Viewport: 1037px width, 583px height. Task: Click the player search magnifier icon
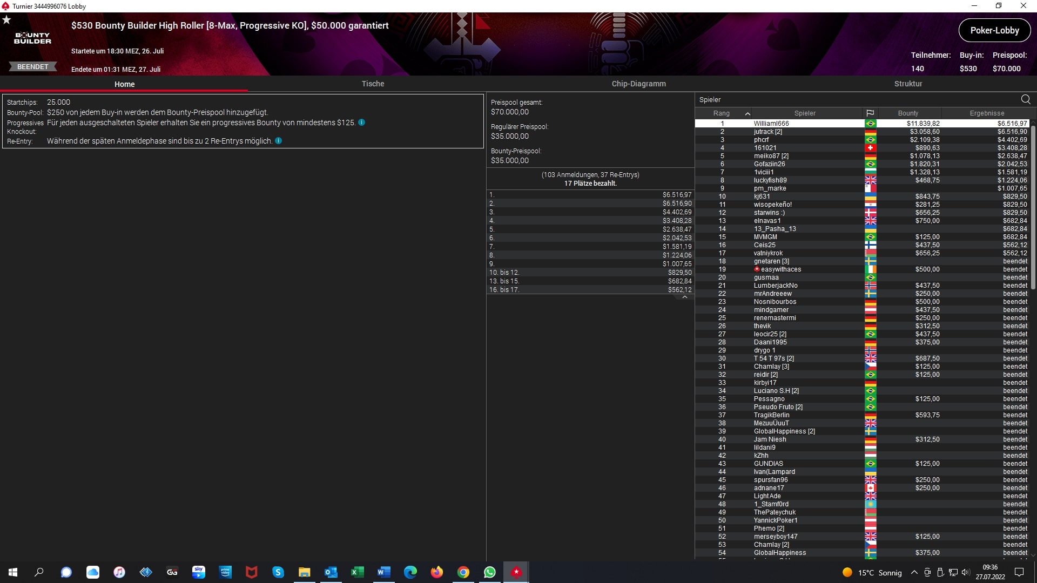[x=1026, y=99]
